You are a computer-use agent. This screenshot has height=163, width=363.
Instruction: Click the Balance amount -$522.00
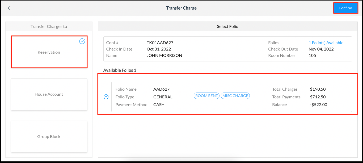[x=319, y=105]
